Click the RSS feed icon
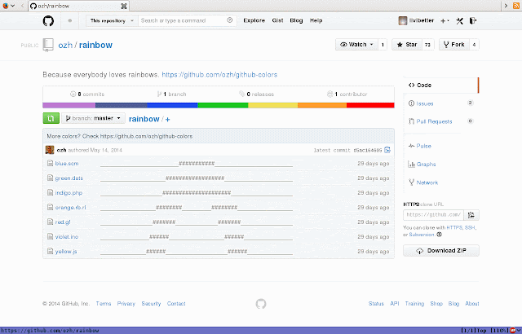The height and width of the screenshot is (334, 522). tap(516, 6)
